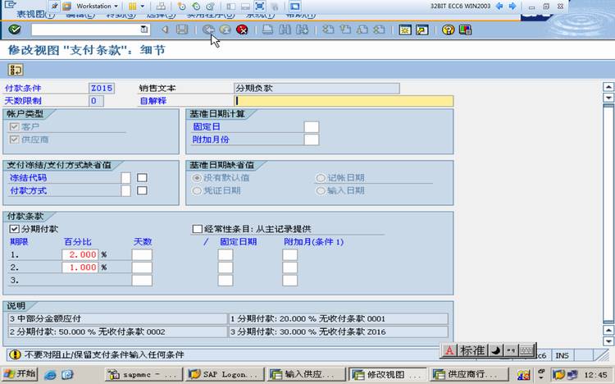Click the Customize Local Layout icon

click(465, 30)
